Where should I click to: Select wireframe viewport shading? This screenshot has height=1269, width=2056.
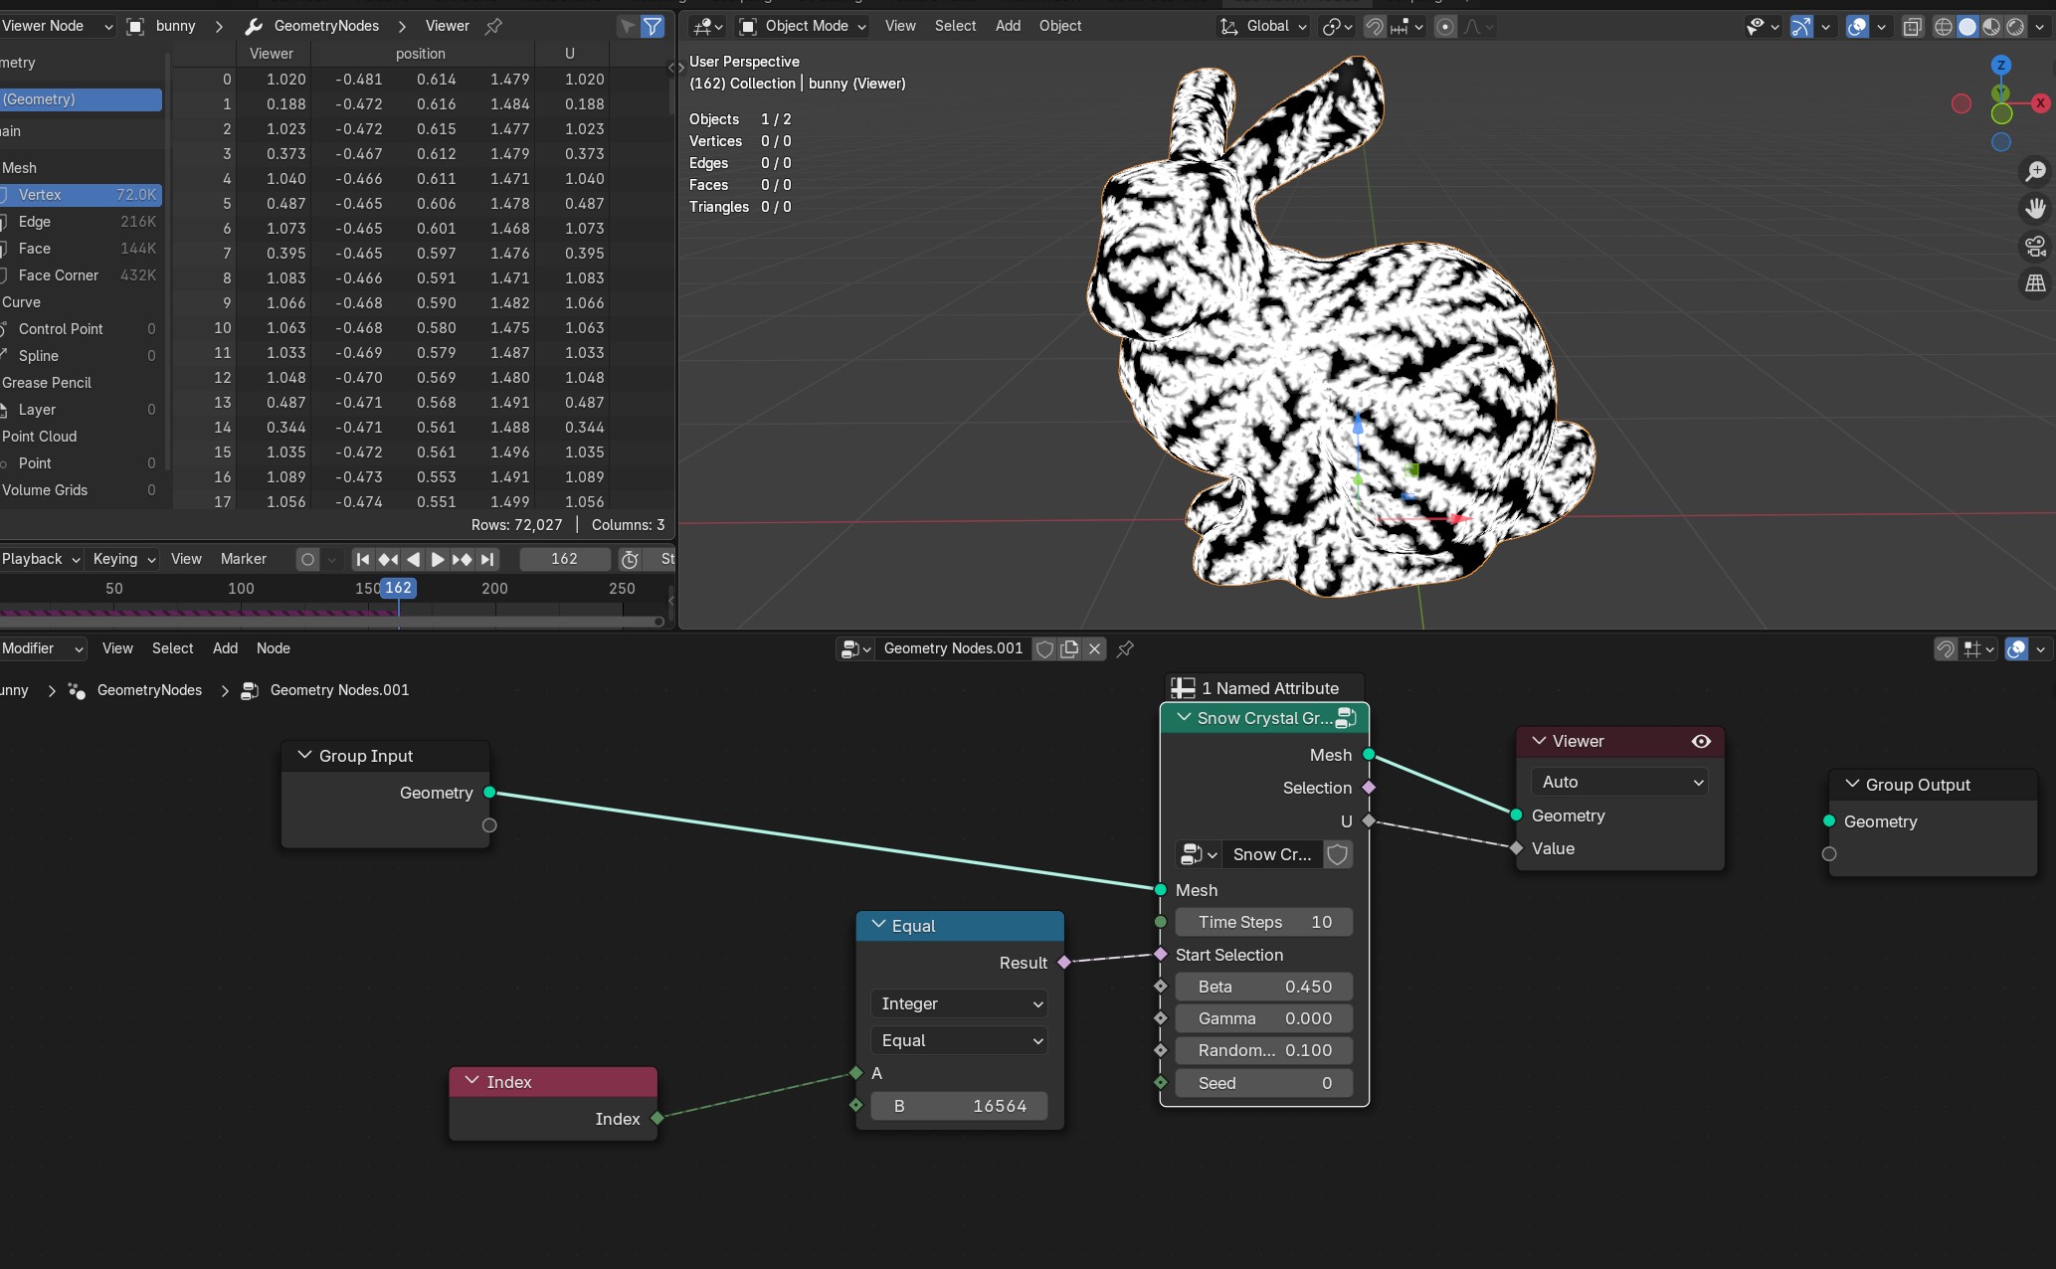[1943, 27]
